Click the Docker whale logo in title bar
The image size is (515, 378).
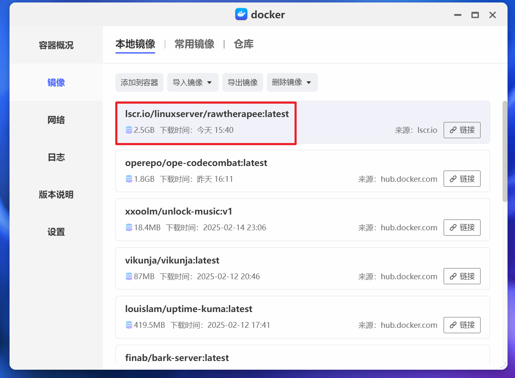[x=241, y=15]
